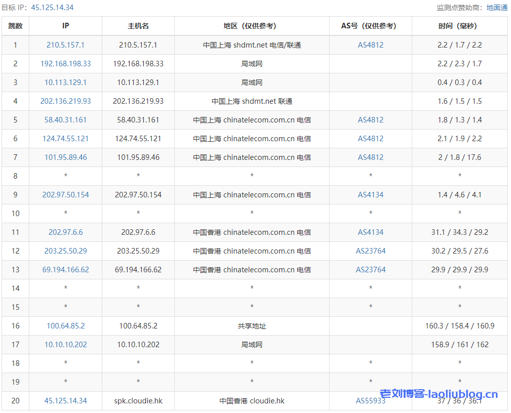Open the AS23764 link in hop 12
Image resolution: width=511 pixels, height=413 pixels.
click(x=370, y=251)
